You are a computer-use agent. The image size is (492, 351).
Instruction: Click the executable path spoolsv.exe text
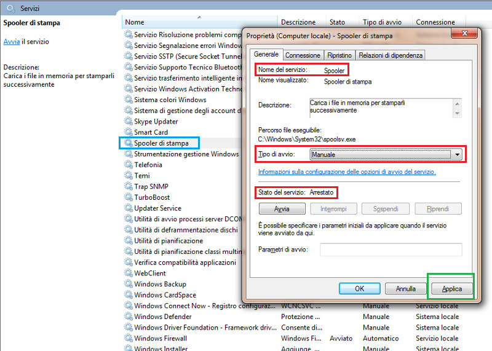307,139
